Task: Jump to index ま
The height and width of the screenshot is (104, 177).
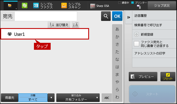Action: pyautogui.click(x=117, y=75)
